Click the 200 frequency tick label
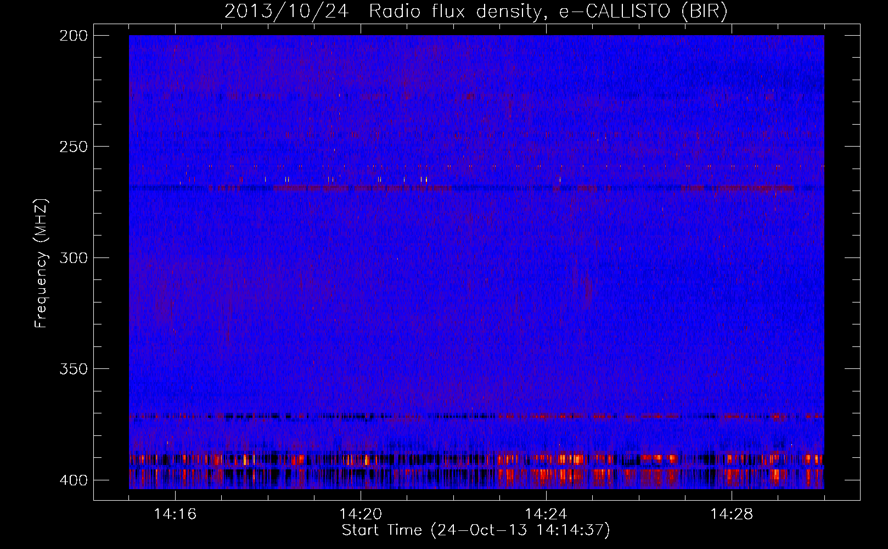 [x=74, y=36]
